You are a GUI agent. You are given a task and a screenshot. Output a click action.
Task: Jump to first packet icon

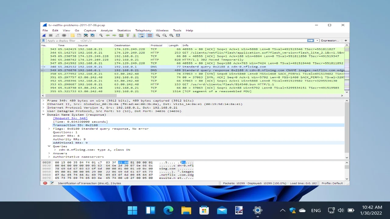click(128, 35)
